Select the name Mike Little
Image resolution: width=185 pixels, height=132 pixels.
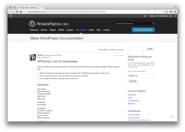click(41, 96)
